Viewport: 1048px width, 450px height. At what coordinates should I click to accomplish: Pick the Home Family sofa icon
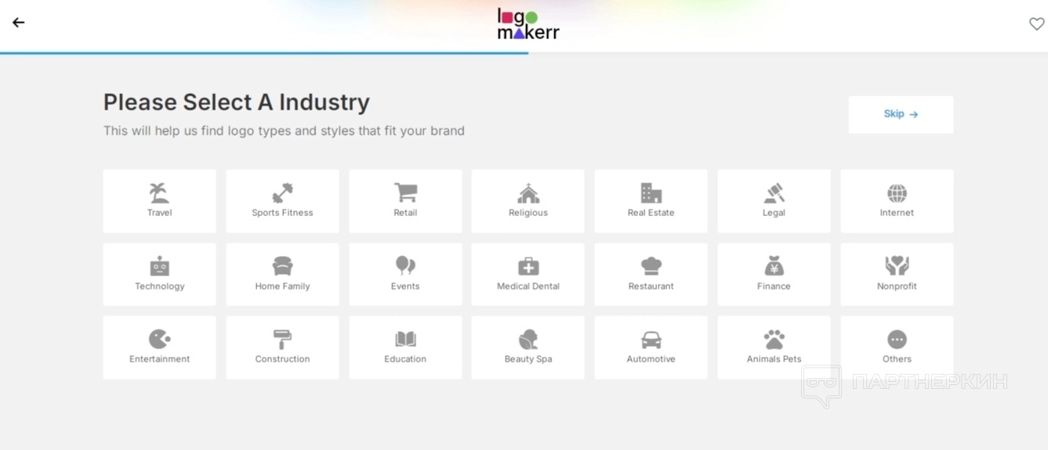click(x=282, y=266)
